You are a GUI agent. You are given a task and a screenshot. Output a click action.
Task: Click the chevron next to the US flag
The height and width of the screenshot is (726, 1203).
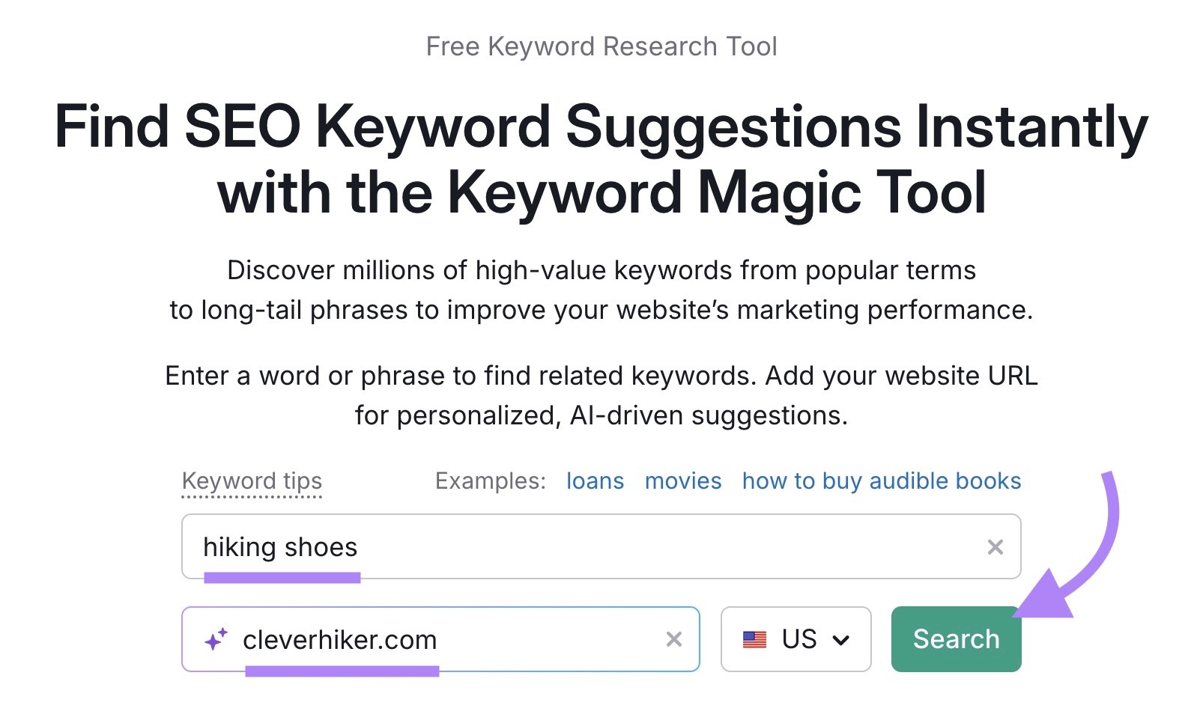pos(842,639)
